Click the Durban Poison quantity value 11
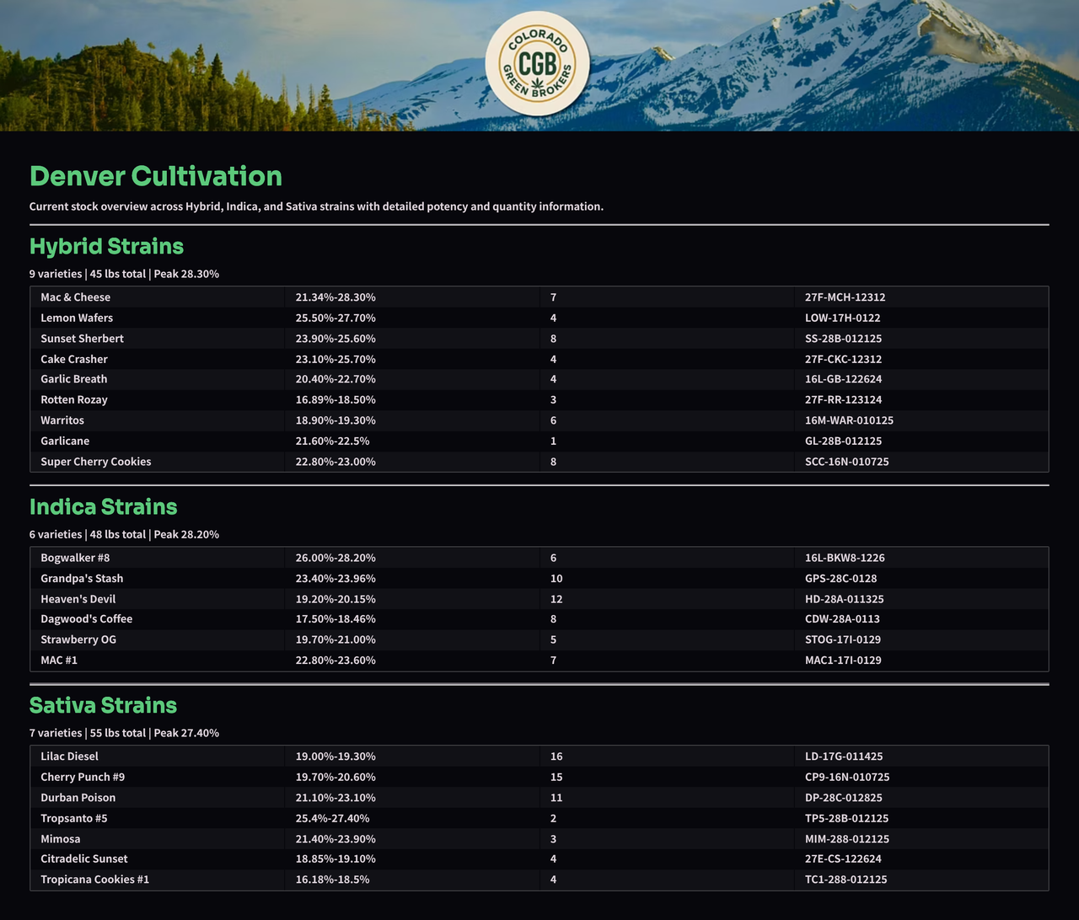Screen dimensions: 1079x920 [555, 797]
